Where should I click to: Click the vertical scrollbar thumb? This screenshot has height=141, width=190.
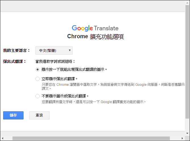tap(187, 62)
